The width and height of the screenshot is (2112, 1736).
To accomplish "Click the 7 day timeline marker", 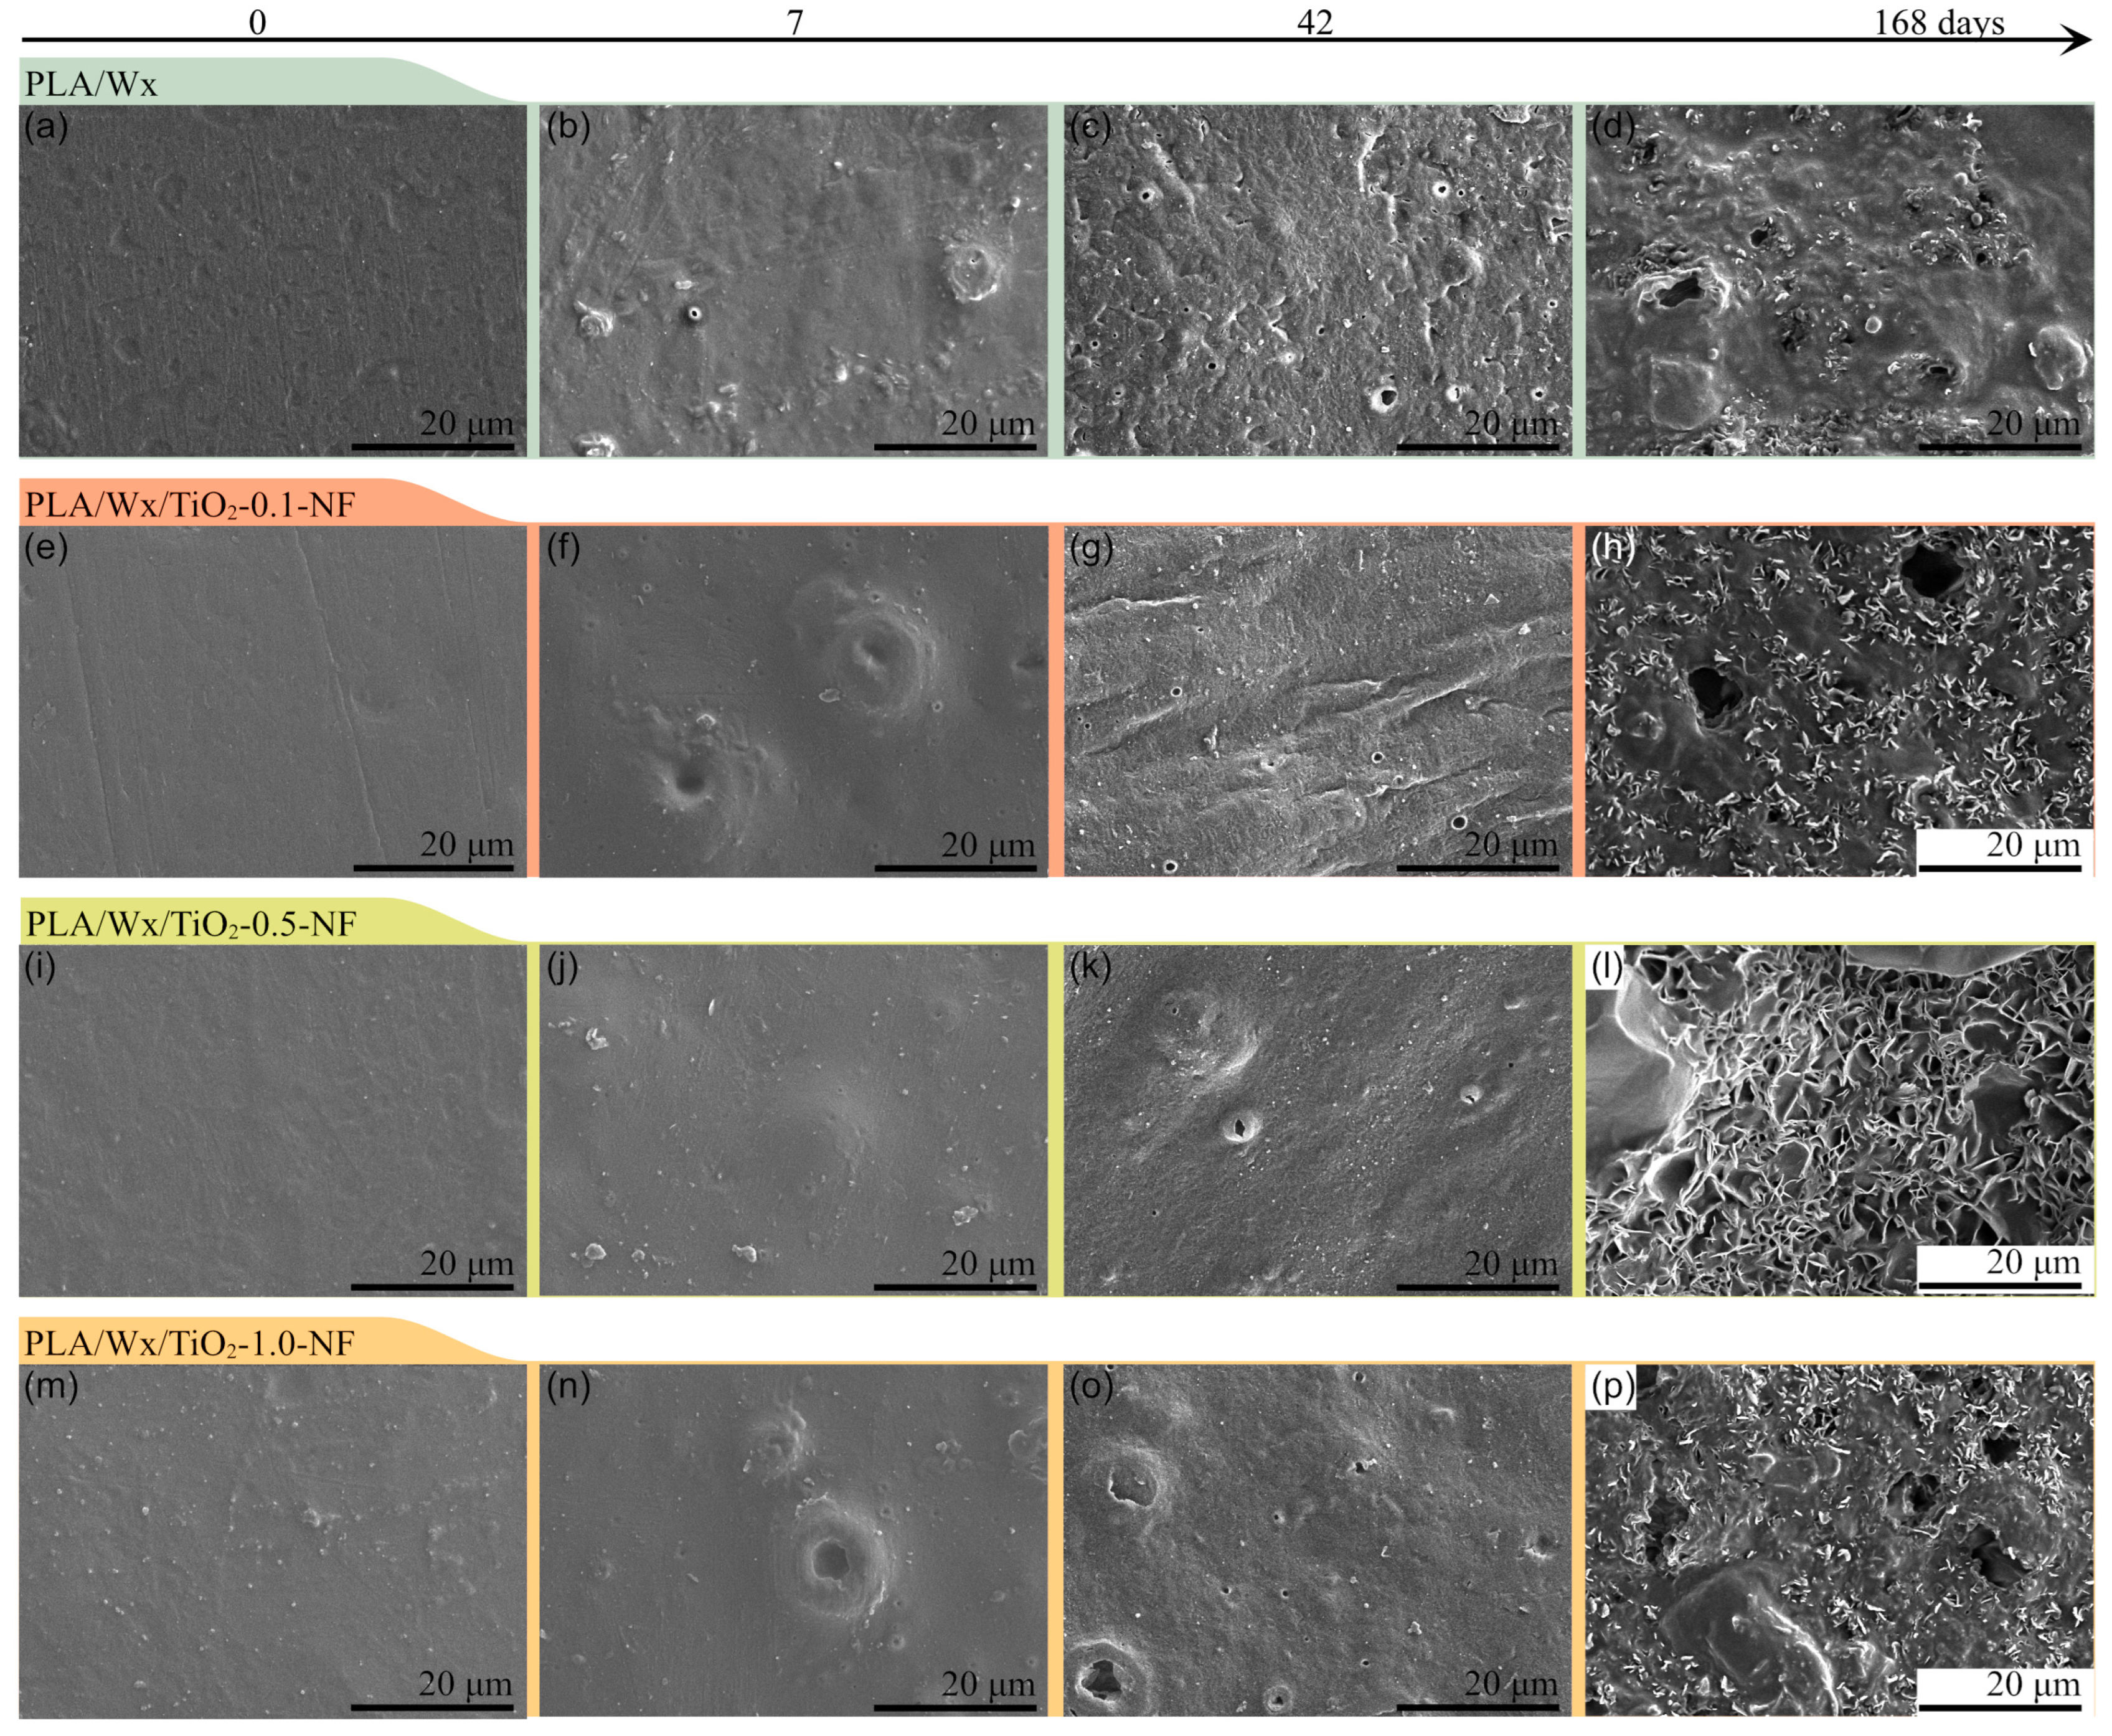I will (x=794, y=22).
